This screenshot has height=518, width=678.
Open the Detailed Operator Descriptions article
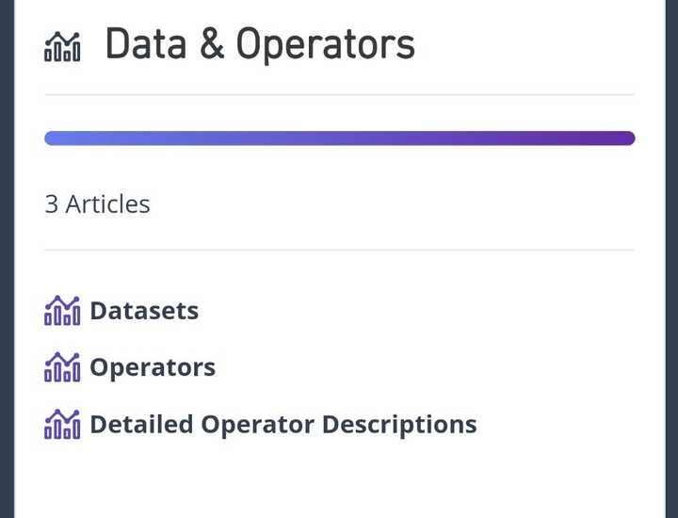282,424
